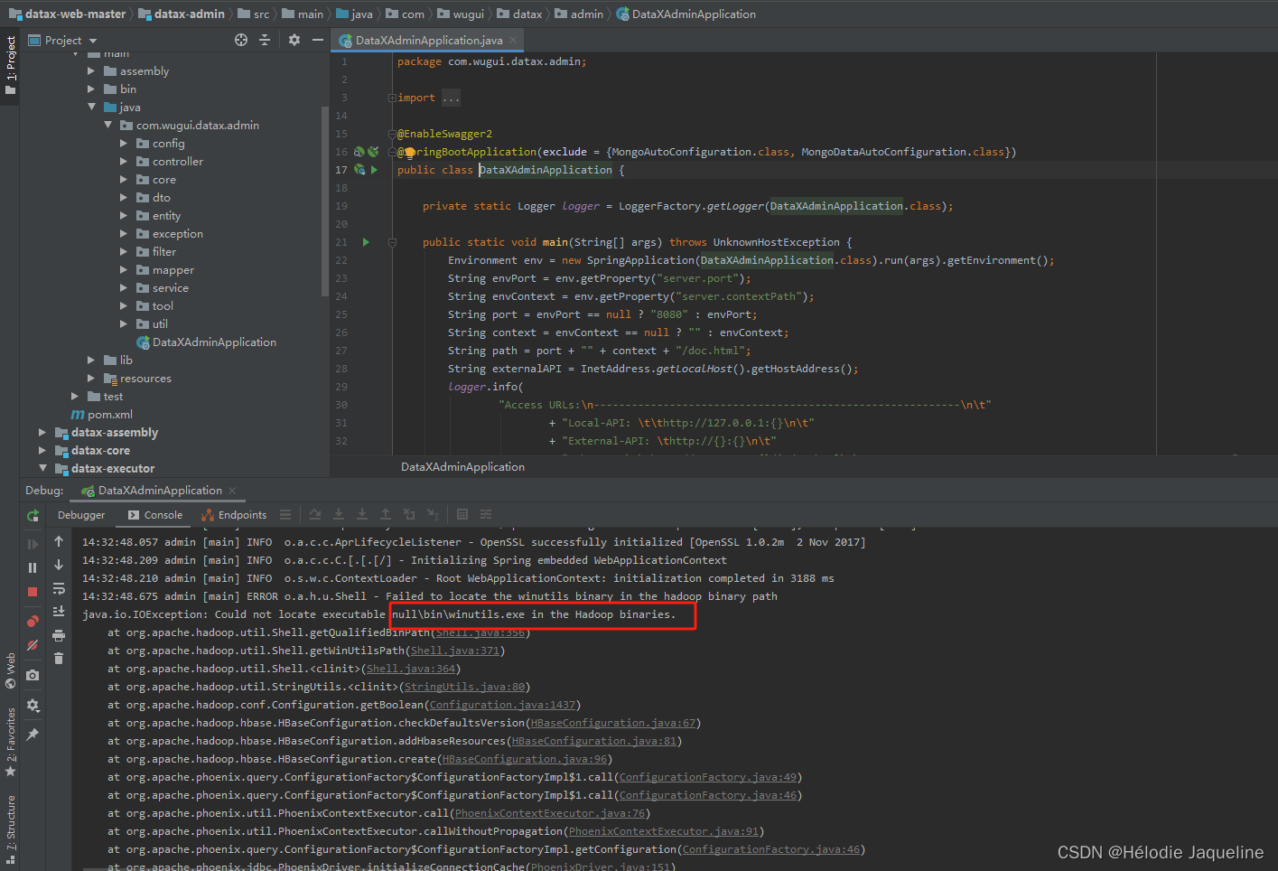Pause the running program
The image size is (1278, 871).
coord(33,567)
